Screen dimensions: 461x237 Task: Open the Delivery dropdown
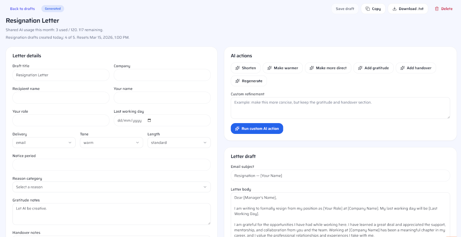(44, 142)
